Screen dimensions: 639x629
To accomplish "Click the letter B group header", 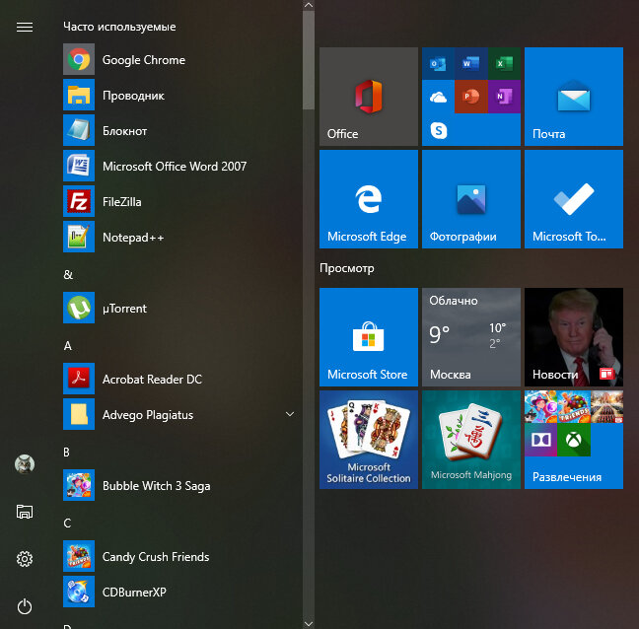I will (x=66, y=453).
